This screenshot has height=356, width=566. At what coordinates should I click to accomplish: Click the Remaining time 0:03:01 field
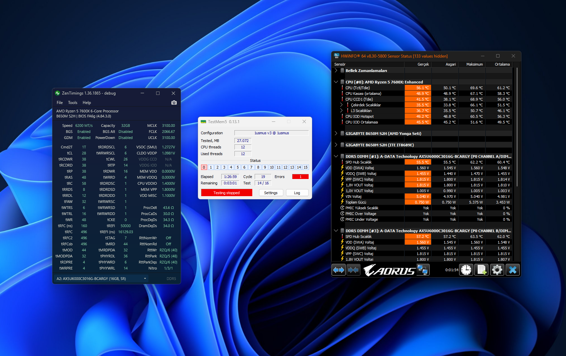click(230, 183)
